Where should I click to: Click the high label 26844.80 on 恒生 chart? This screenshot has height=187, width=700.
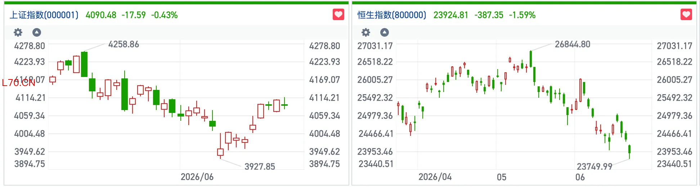[573, 44]
